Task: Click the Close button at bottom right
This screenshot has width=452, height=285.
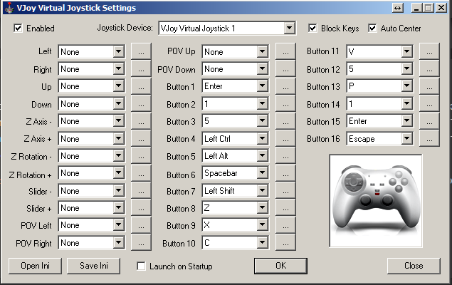Action: click(x=414, y=266)
